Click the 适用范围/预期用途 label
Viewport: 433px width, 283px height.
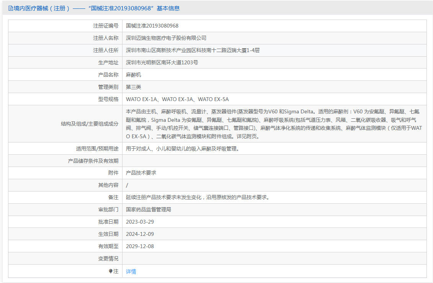pos(97,149)
